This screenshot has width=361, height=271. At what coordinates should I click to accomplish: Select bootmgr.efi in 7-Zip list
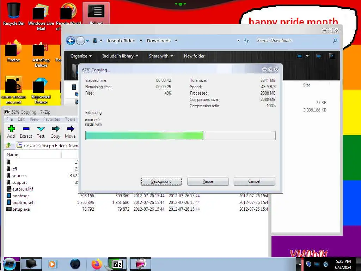pos(23,202)
